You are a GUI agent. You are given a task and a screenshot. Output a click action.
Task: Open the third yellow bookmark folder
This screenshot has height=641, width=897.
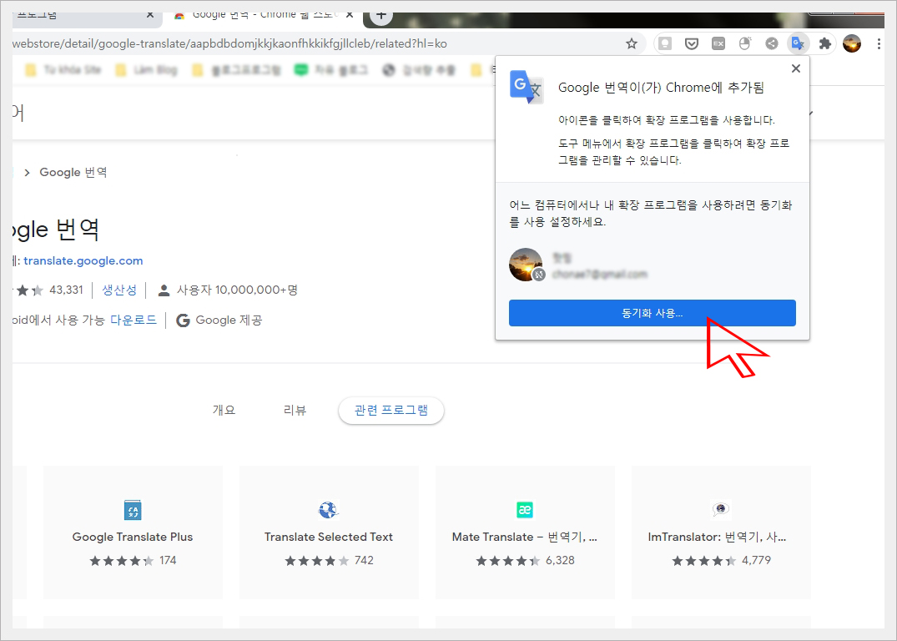tap(236, 70)
